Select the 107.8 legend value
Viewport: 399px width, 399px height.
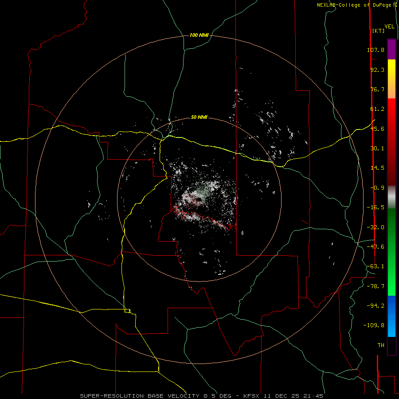click(376, 50)
